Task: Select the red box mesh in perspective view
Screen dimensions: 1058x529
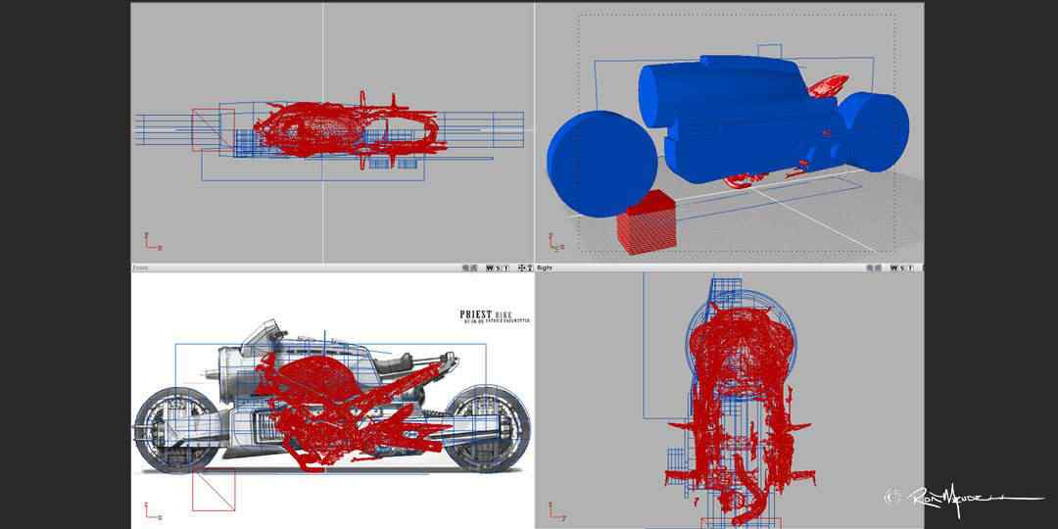Action: click(x=648, y=222)
